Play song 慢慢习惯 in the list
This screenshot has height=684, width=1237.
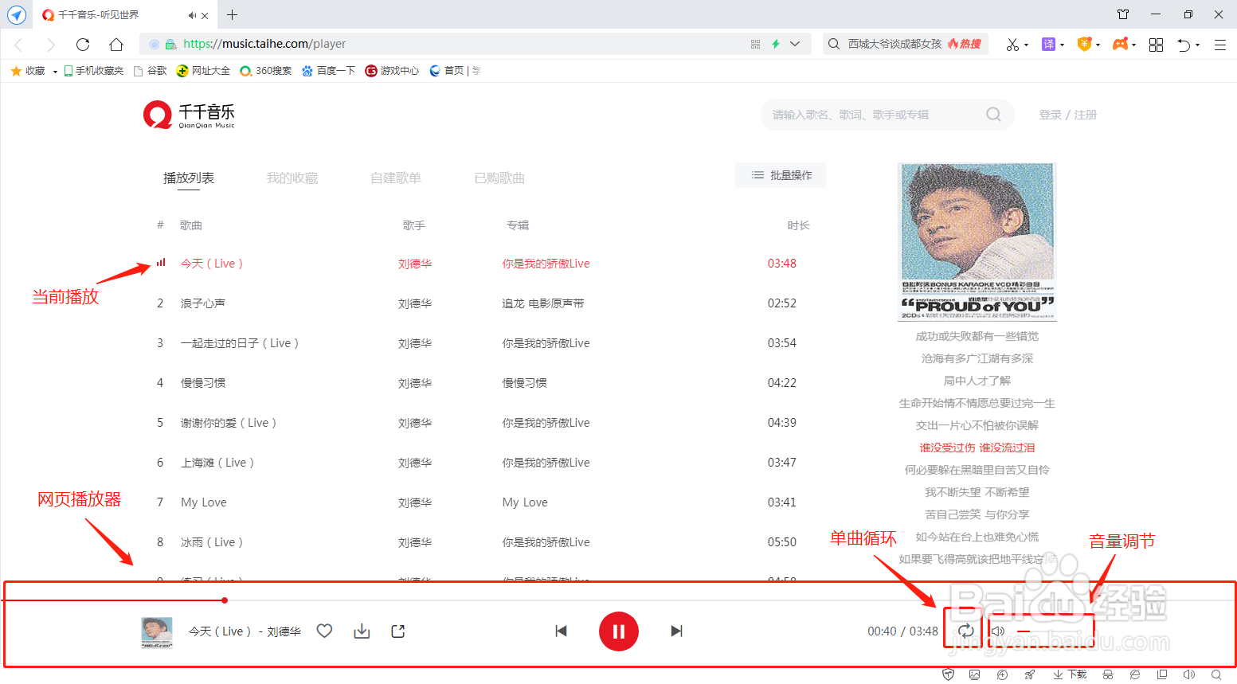[x=203, y=383]
